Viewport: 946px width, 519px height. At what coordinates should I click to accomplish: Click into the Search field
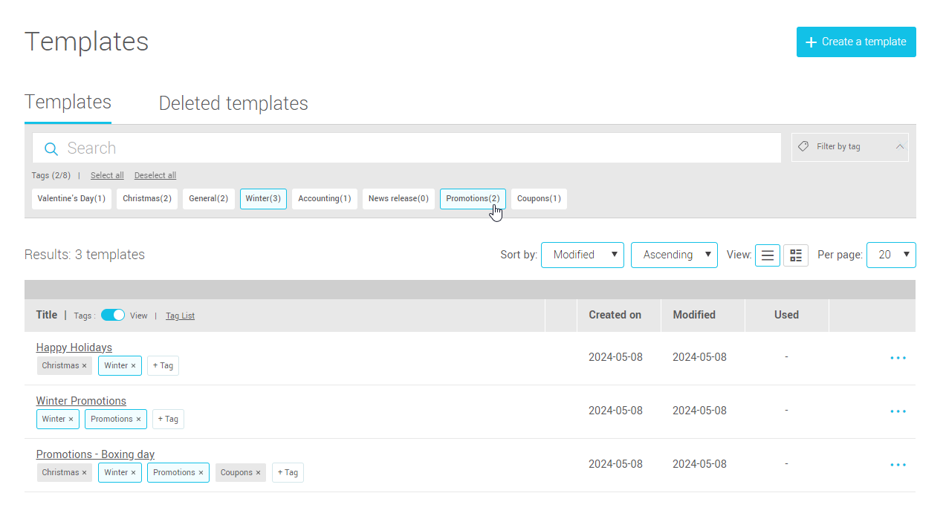coord(416,148)
